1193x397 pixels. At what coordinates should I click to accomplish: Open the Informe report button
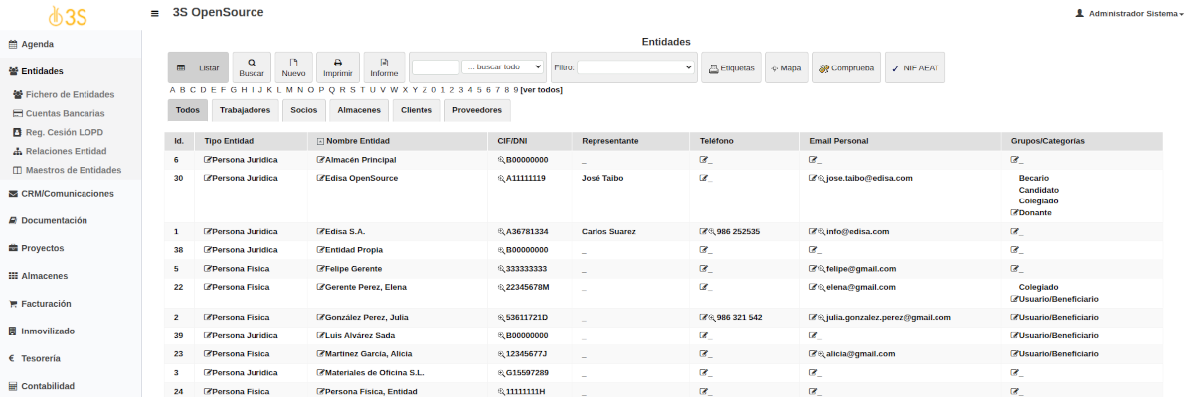click(x=384, y=66)
